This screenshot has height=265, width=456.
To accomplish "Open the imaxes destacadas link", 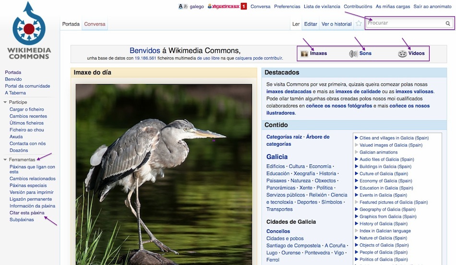I will 289,91.
